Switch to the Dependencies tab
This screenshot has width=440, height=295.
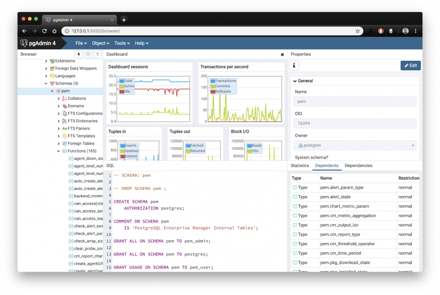(358, 166)
